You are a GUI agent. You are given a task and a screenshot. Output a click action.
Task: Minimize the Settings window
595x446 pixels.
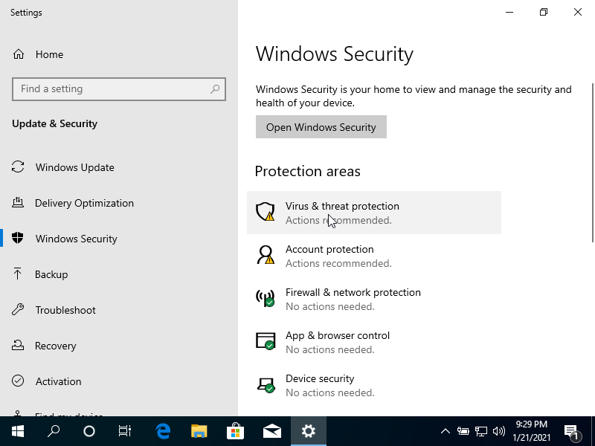tap(509, 12)
